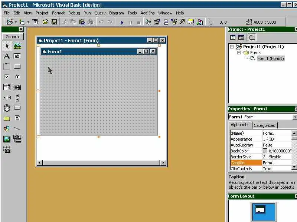Select the Data control tool

point(17,139)
